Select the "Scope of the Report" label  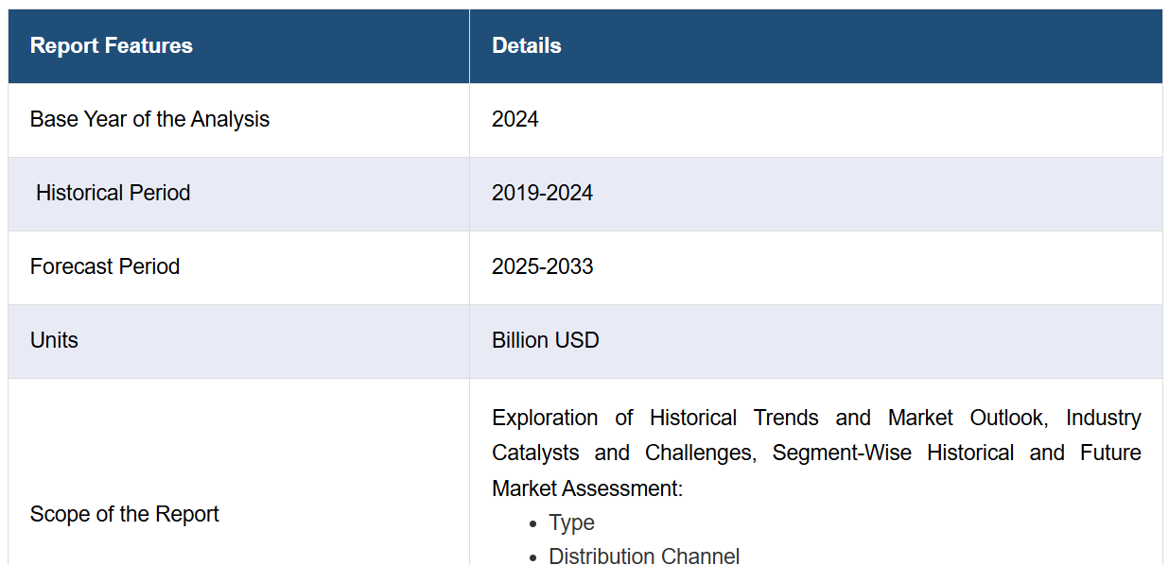124,514
